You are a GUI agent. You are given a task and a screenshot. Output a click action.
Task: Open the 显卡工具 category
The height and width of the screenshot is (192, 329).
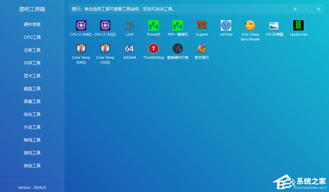[x=32, y=76]
